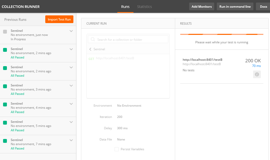The width and height of the screenshot is (270, 160).
Task: Click the Previous Runs heading
Action: (x=15, y=19)
